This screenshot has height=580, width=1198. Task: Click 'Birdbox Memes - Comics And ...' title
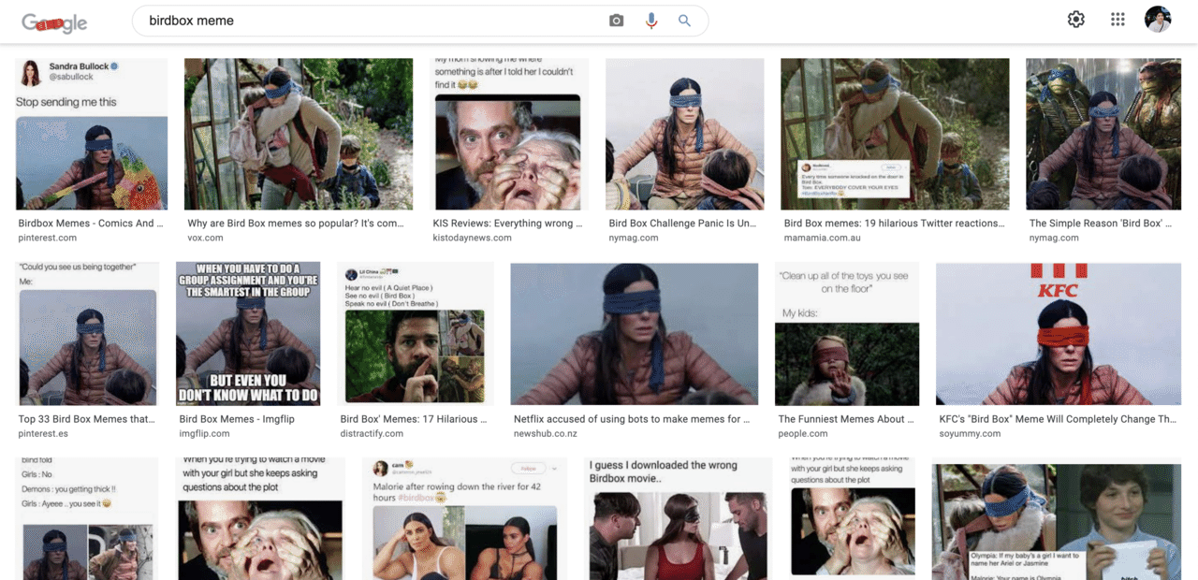tap(92, 224)
